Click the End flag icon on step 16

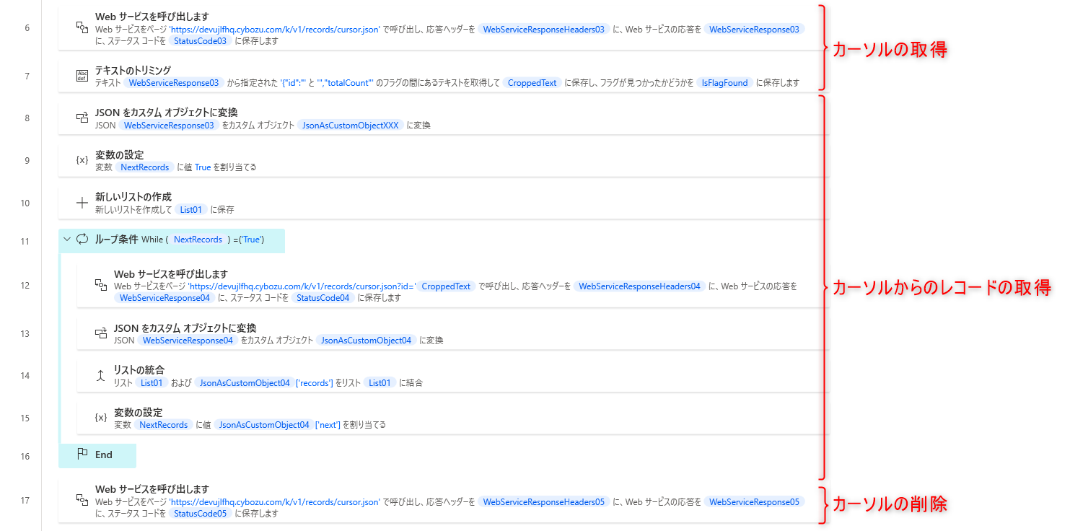click(x=82, y=455)
